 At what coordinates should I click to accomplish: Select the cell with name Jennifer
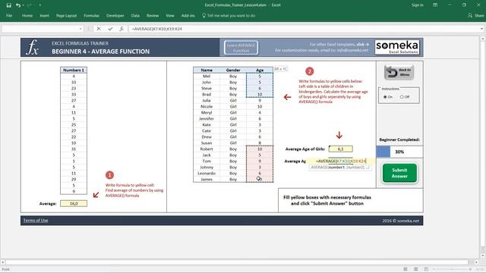click(207, 119)
